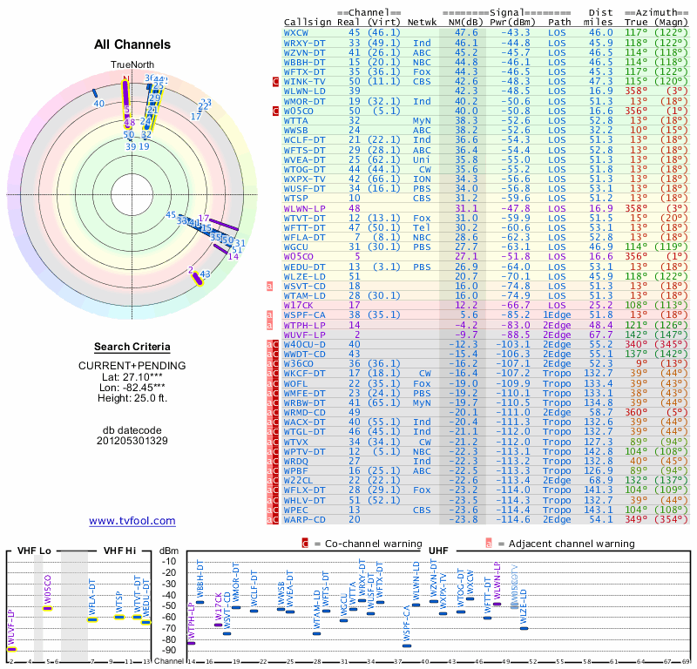Select WFTX-DT callsign in the station table
Viewport: 697px width, 669px height.
point(304,72)
